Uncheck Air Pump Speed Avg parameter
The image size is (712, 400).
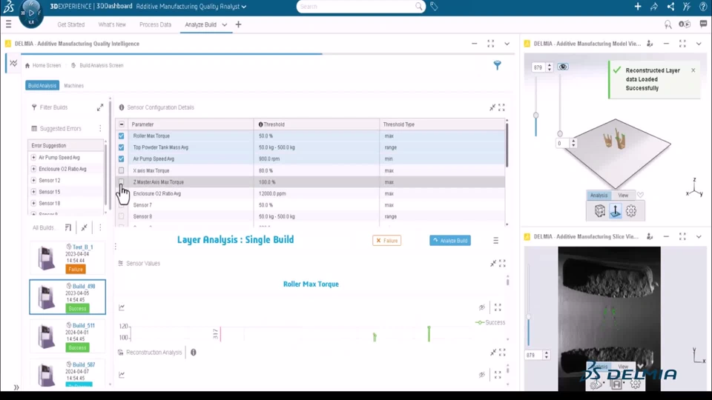pos(121,159)
